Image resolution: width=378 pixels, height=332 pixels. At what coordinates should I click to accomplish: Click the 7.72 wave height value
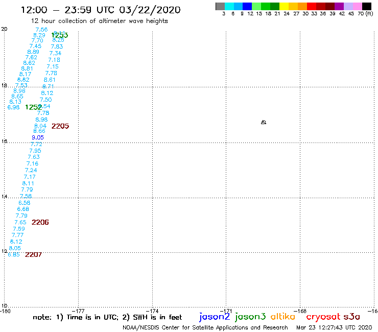[x=36, y=144]
